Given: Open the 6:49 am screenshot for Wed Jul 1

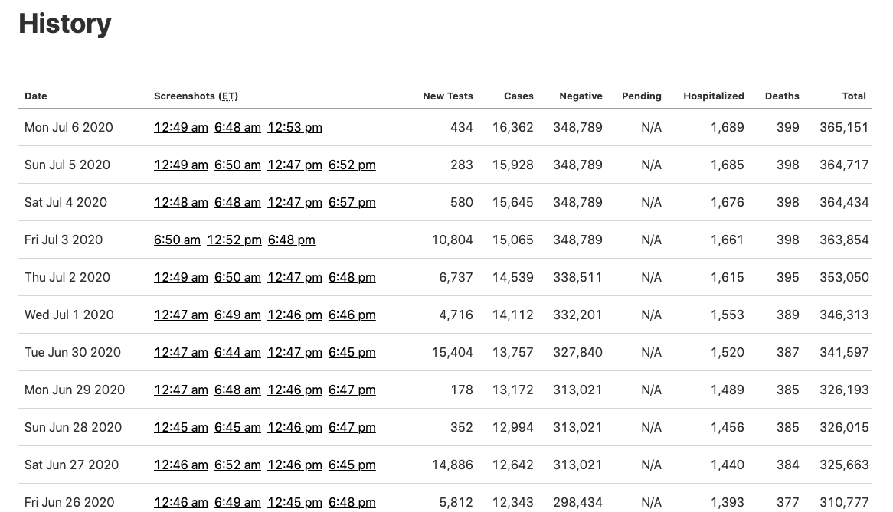Looking at the screenshot, I should click(x=237, y=315).
